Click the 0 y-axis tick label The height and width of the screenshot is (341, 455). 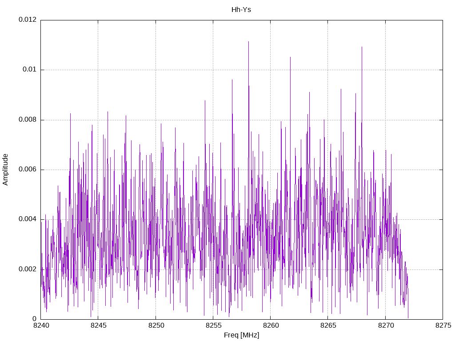(35, 319)
